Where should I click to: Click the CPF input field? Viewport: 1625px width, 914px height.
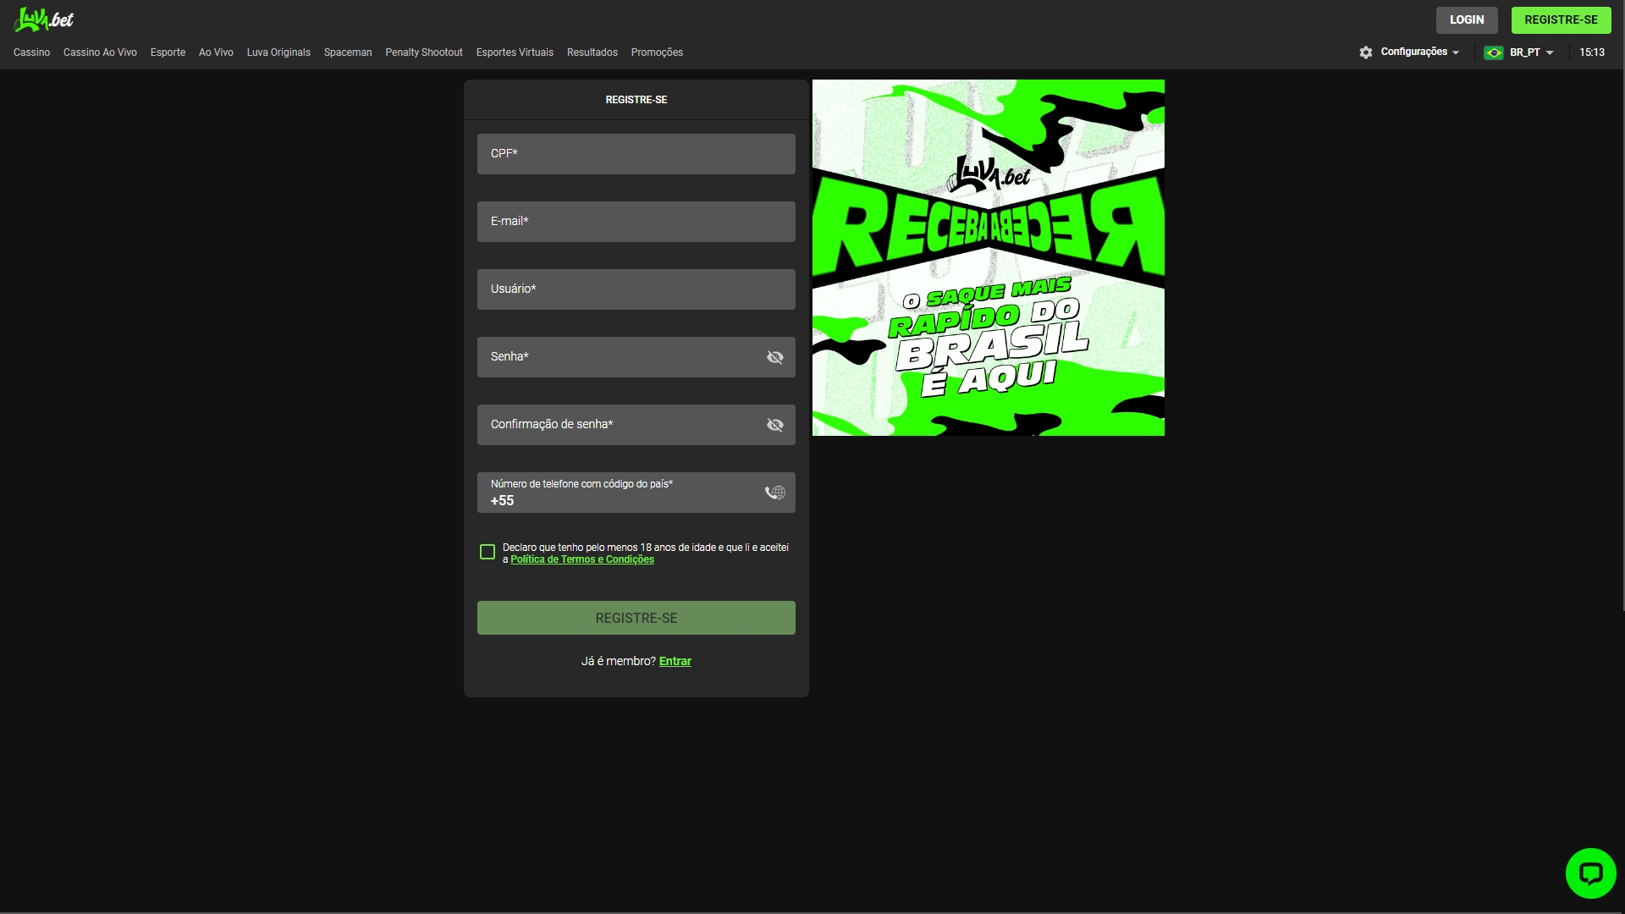click(635, 154)
